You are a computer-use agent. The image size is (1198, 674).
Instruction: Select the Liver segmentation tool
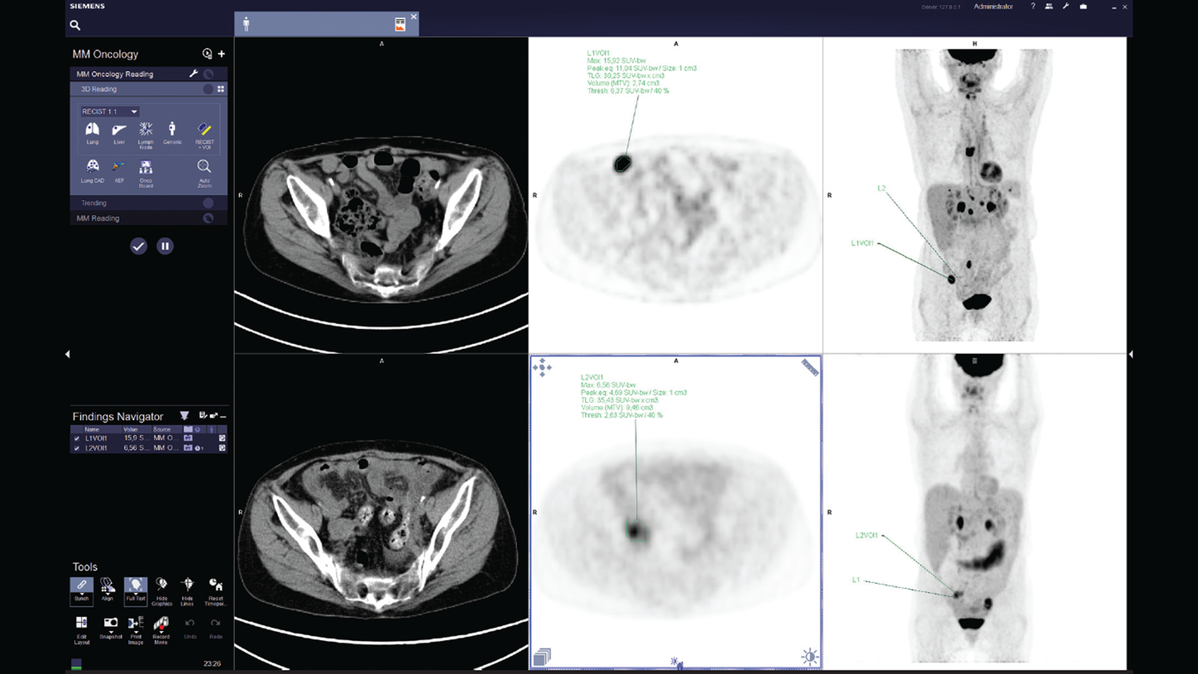119,131
